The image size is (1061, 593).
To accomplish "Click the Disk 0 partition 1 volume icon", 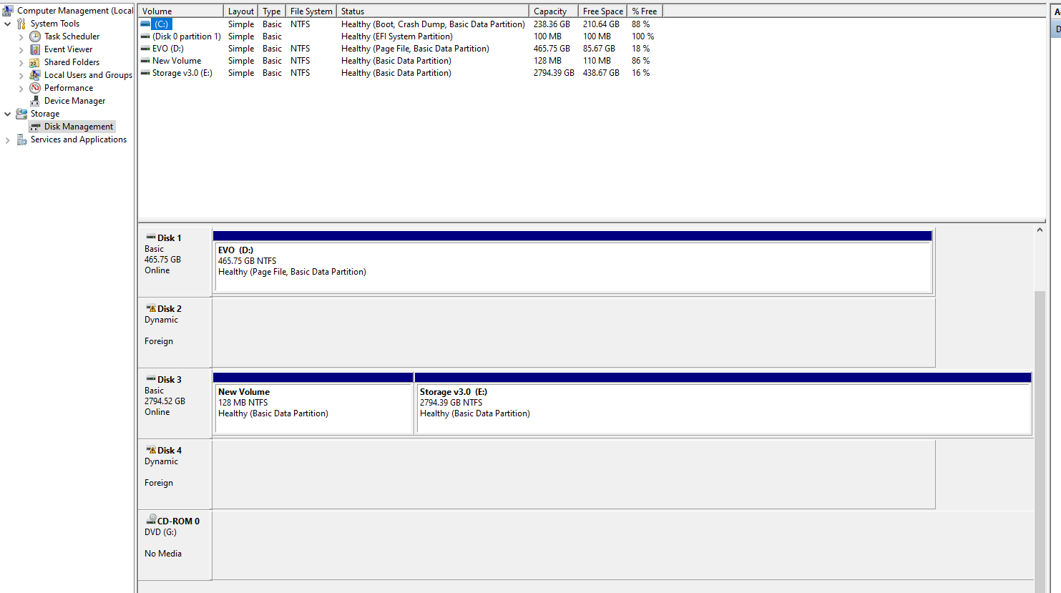I will click(x=145, y=36).
